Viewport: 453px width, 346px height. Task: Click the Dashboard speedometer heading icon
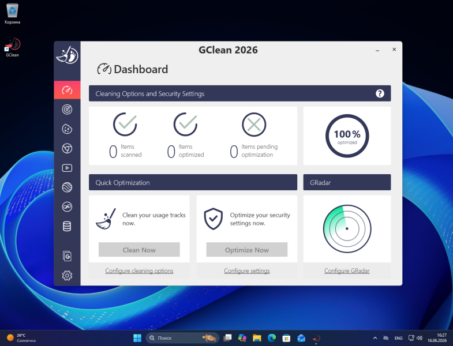point(104,69)
